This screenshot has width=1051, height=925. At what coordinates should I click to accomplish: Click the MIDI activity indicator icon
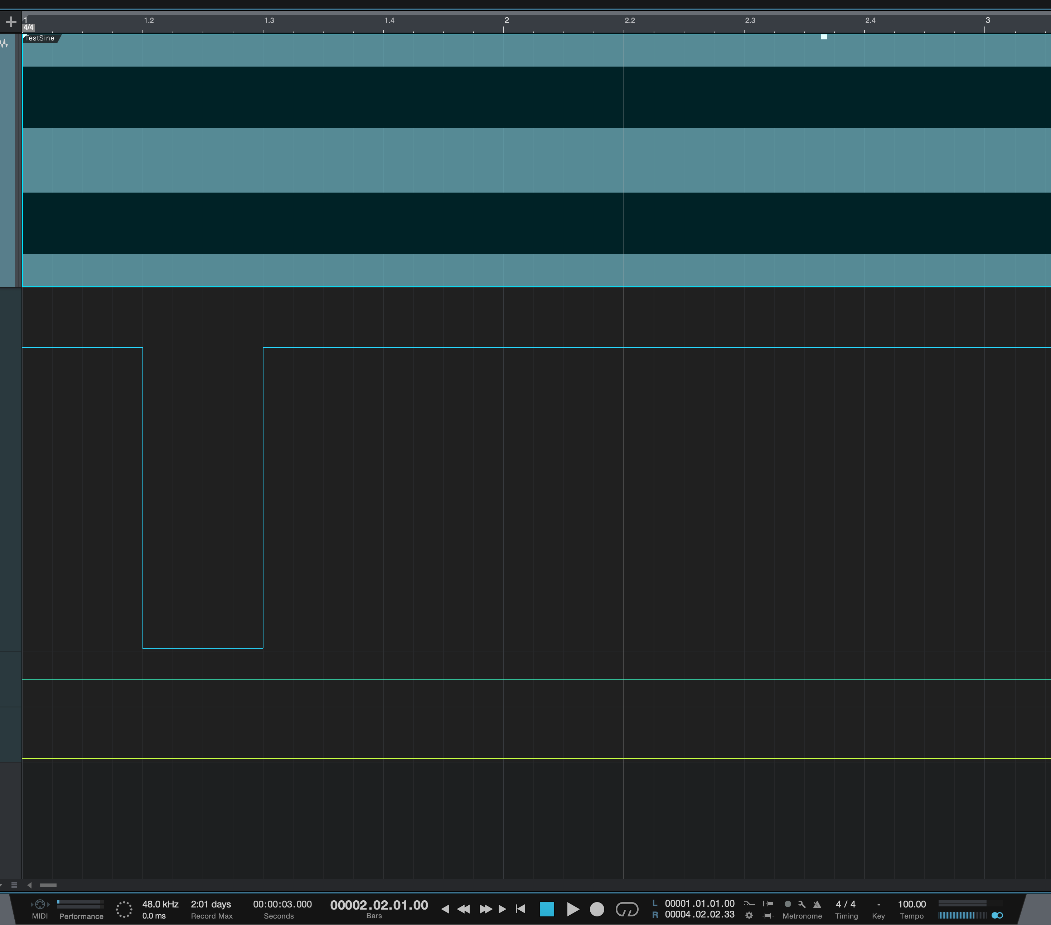tap(40, 904)
